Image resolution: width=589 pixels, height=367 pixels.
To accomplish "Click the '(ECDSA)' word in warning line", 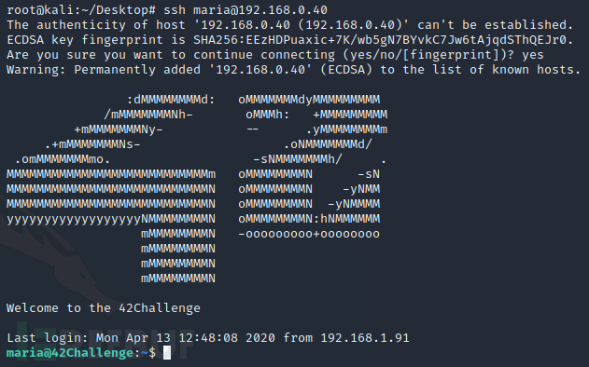I will pos(346,70).
